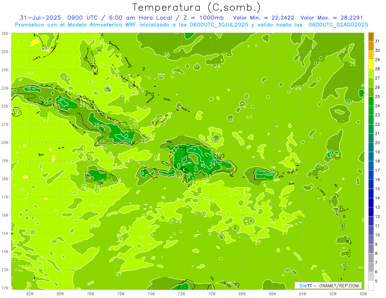386x298 pixels.
Task: Click the '10' value on color legend
Action: (x=377, y=235)
